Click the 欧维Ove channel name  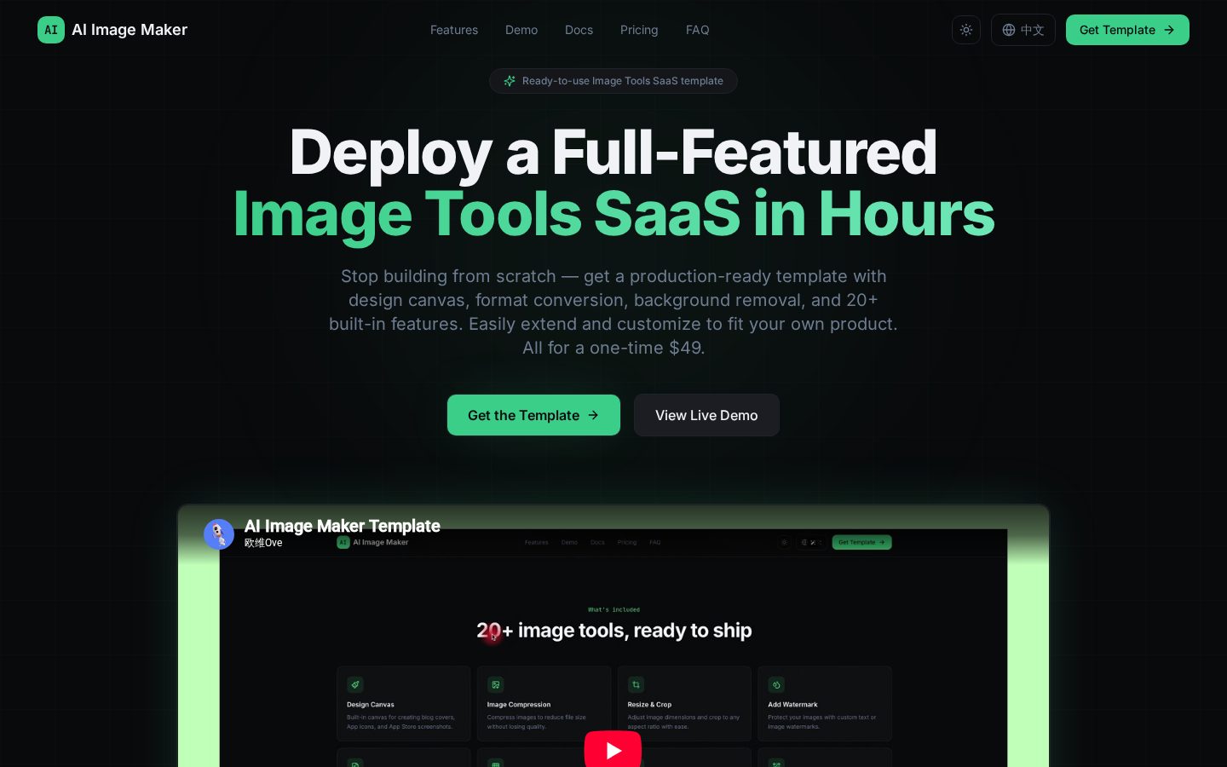coord(263,543)
